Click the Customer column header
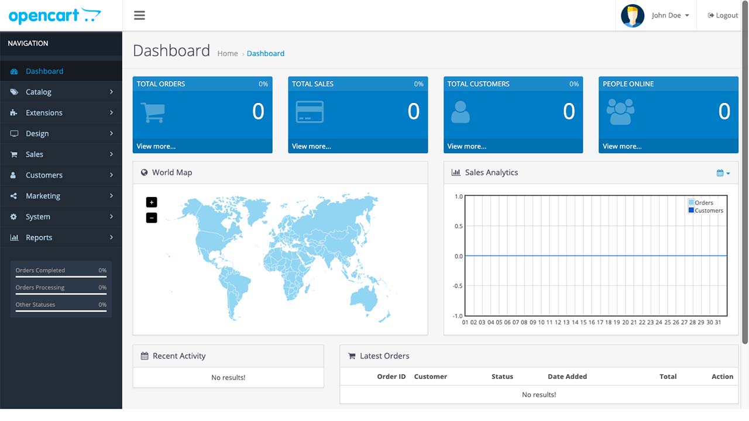749x421 pixels. pos(431,377)
